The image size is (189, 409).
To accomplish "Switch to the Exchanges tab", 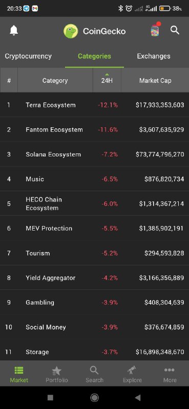I will (x=154, y=56).
